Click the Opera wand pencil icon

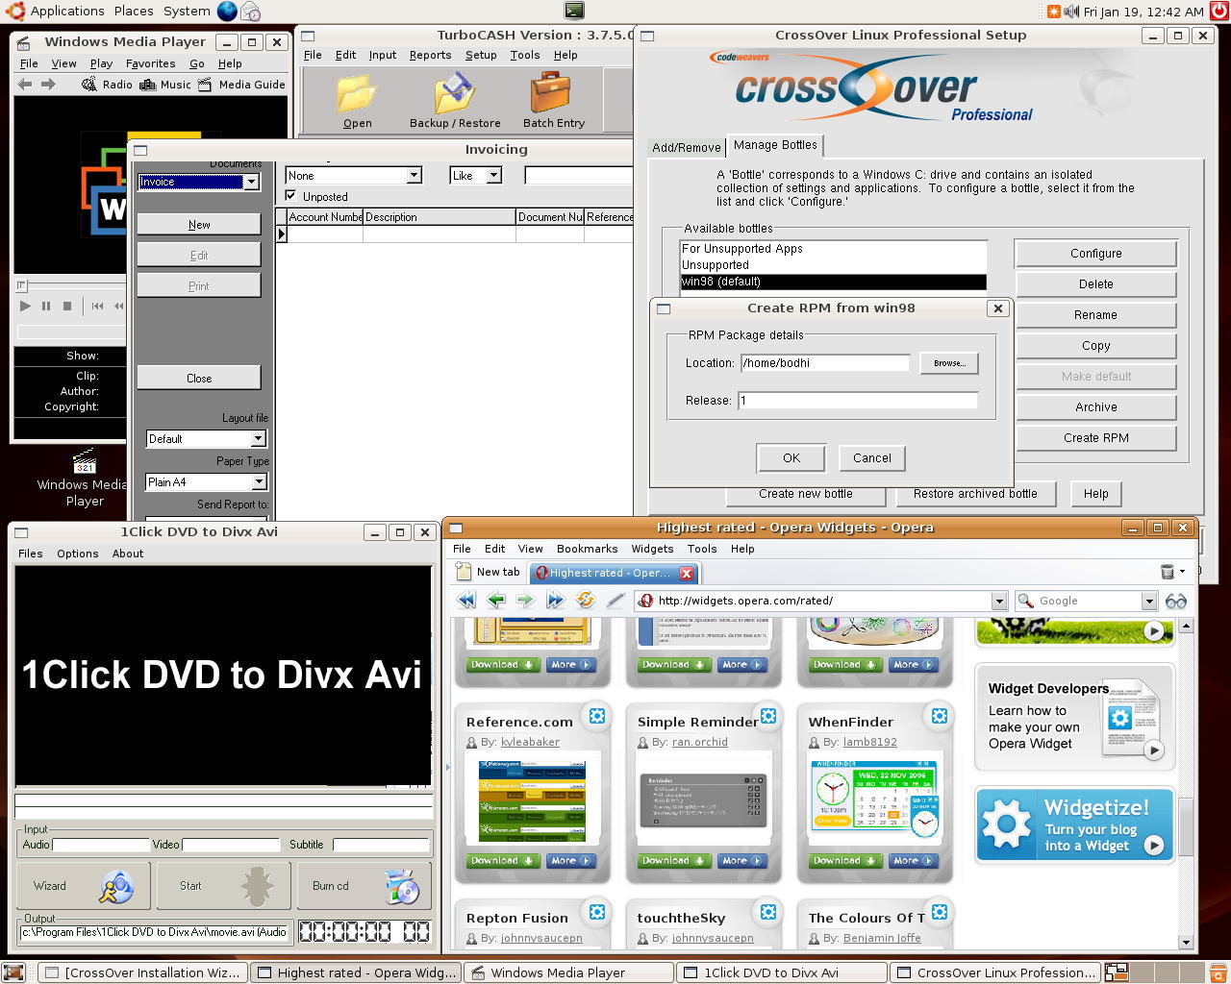pyautogui.click(x=615, y=601)
